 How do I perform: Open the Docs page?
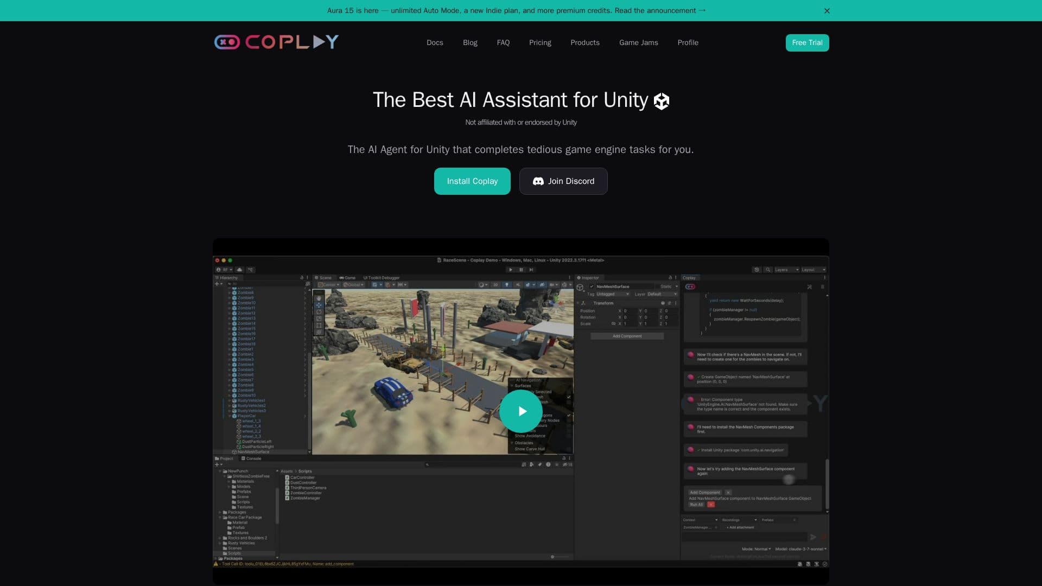click(x=435, y=42)
